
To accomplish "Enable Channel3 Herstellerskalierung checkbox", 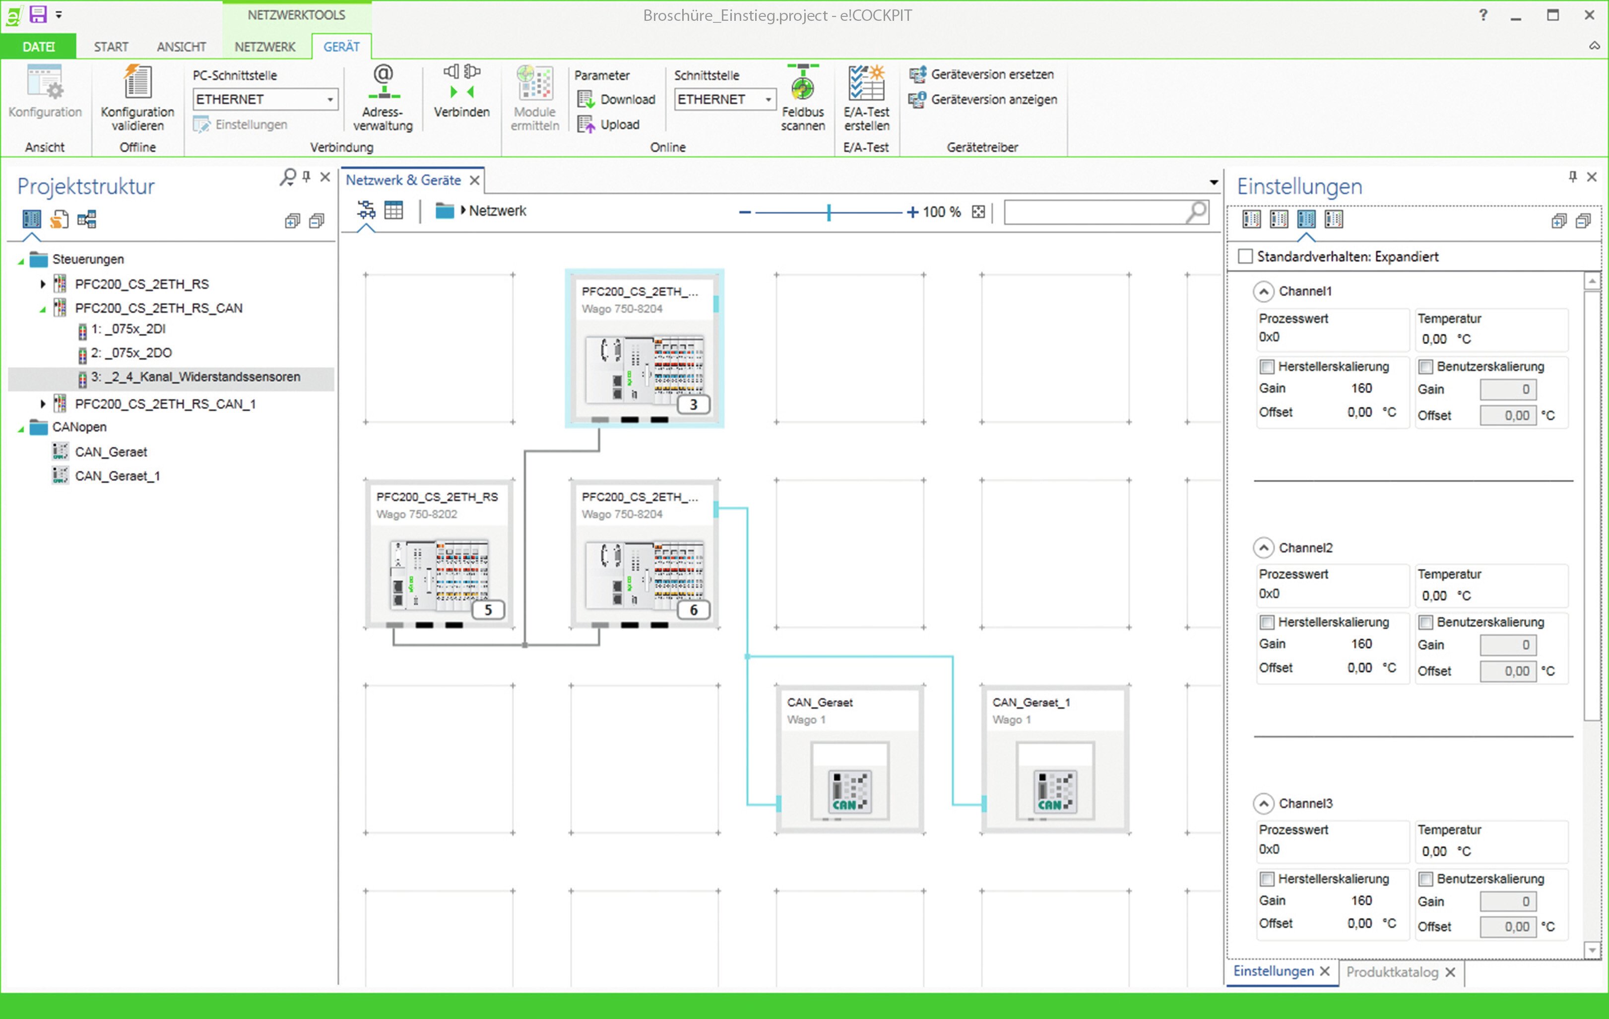I will click(x=1266, y=880).
